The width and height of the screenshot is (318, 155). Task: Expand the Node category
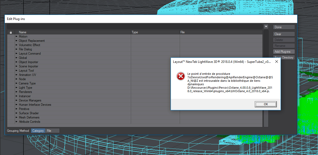17,79
